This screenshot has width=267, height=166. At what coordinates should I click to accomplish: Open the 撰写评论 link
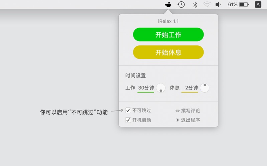[x=190, y=111]
